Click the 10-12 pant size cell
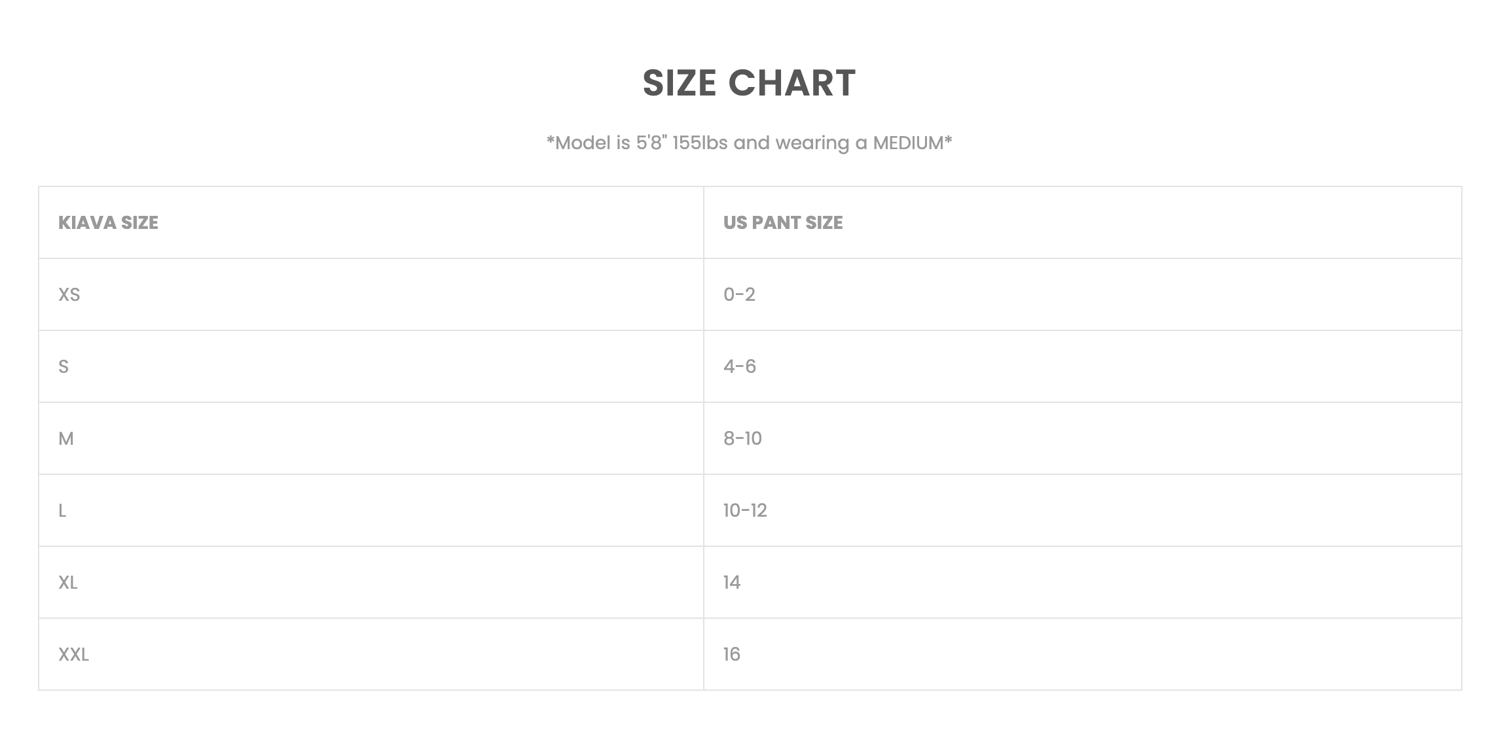The width and height of the screenshot is (1507, 730). pyautogui.click(x=745, y=510)
